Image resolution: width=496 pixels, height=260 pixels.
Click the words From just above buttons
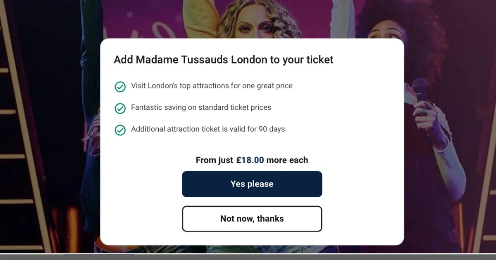(x=215, y=160)
